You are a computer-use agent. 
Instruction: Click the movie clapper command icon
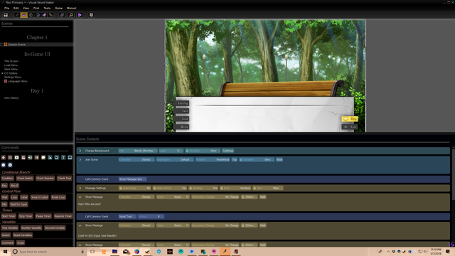[23, 157]
